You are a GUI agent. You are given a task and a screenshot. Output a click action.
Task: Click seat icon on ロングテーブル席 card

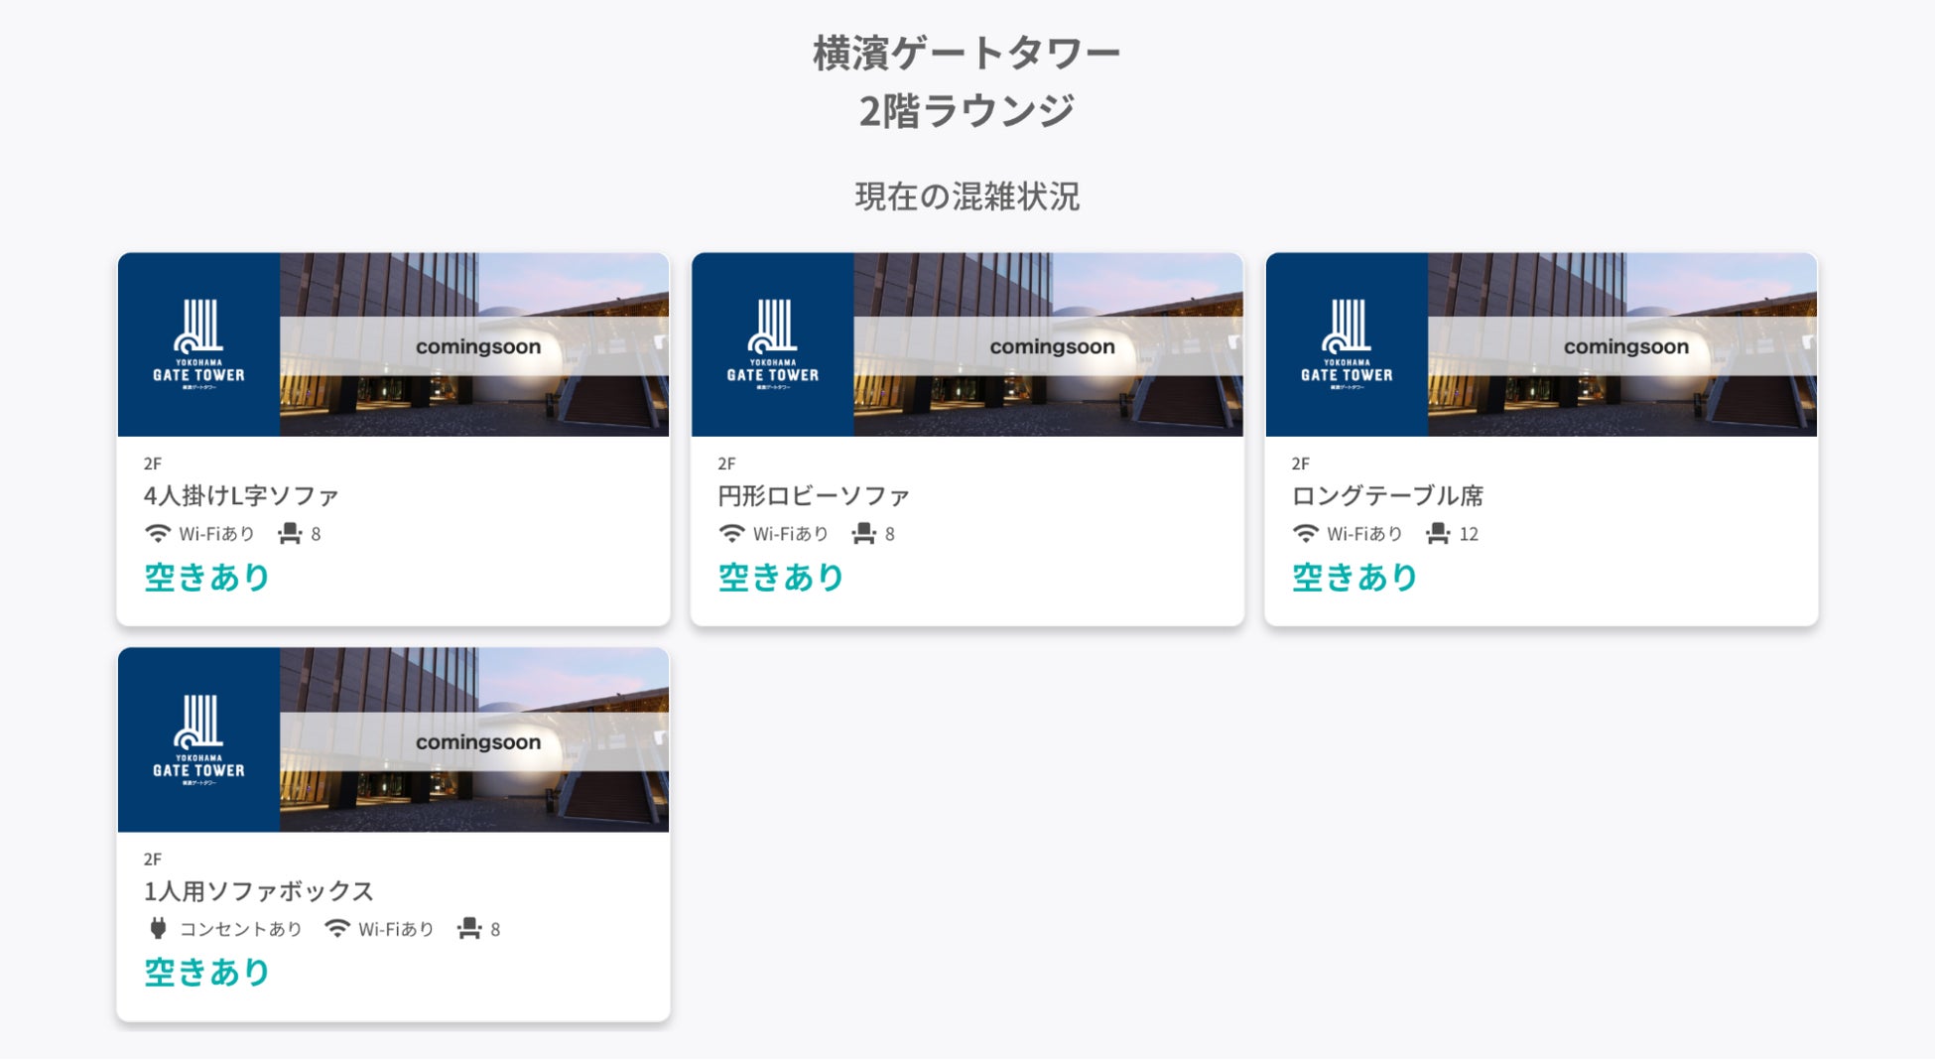pos(1438,534)
